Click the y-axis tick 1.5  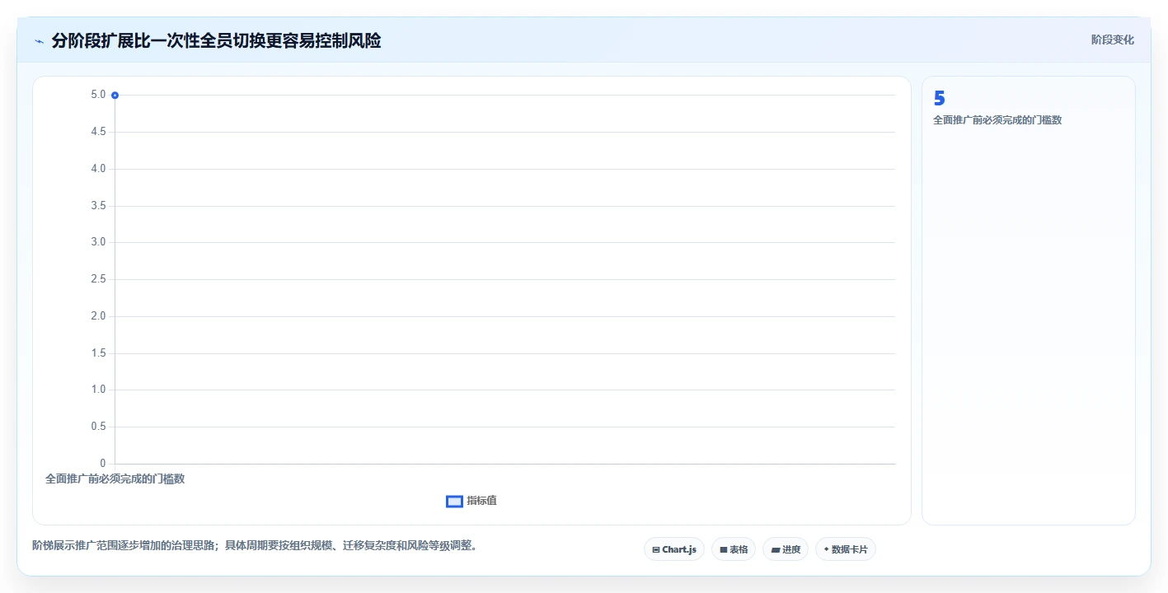click(98, 353)
